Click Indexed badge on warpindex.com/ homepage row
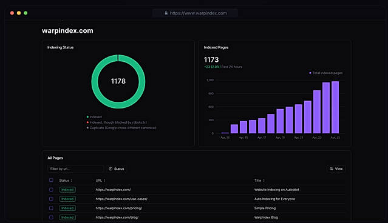This screenshot has width=388, height=223. tap(67, 190)
